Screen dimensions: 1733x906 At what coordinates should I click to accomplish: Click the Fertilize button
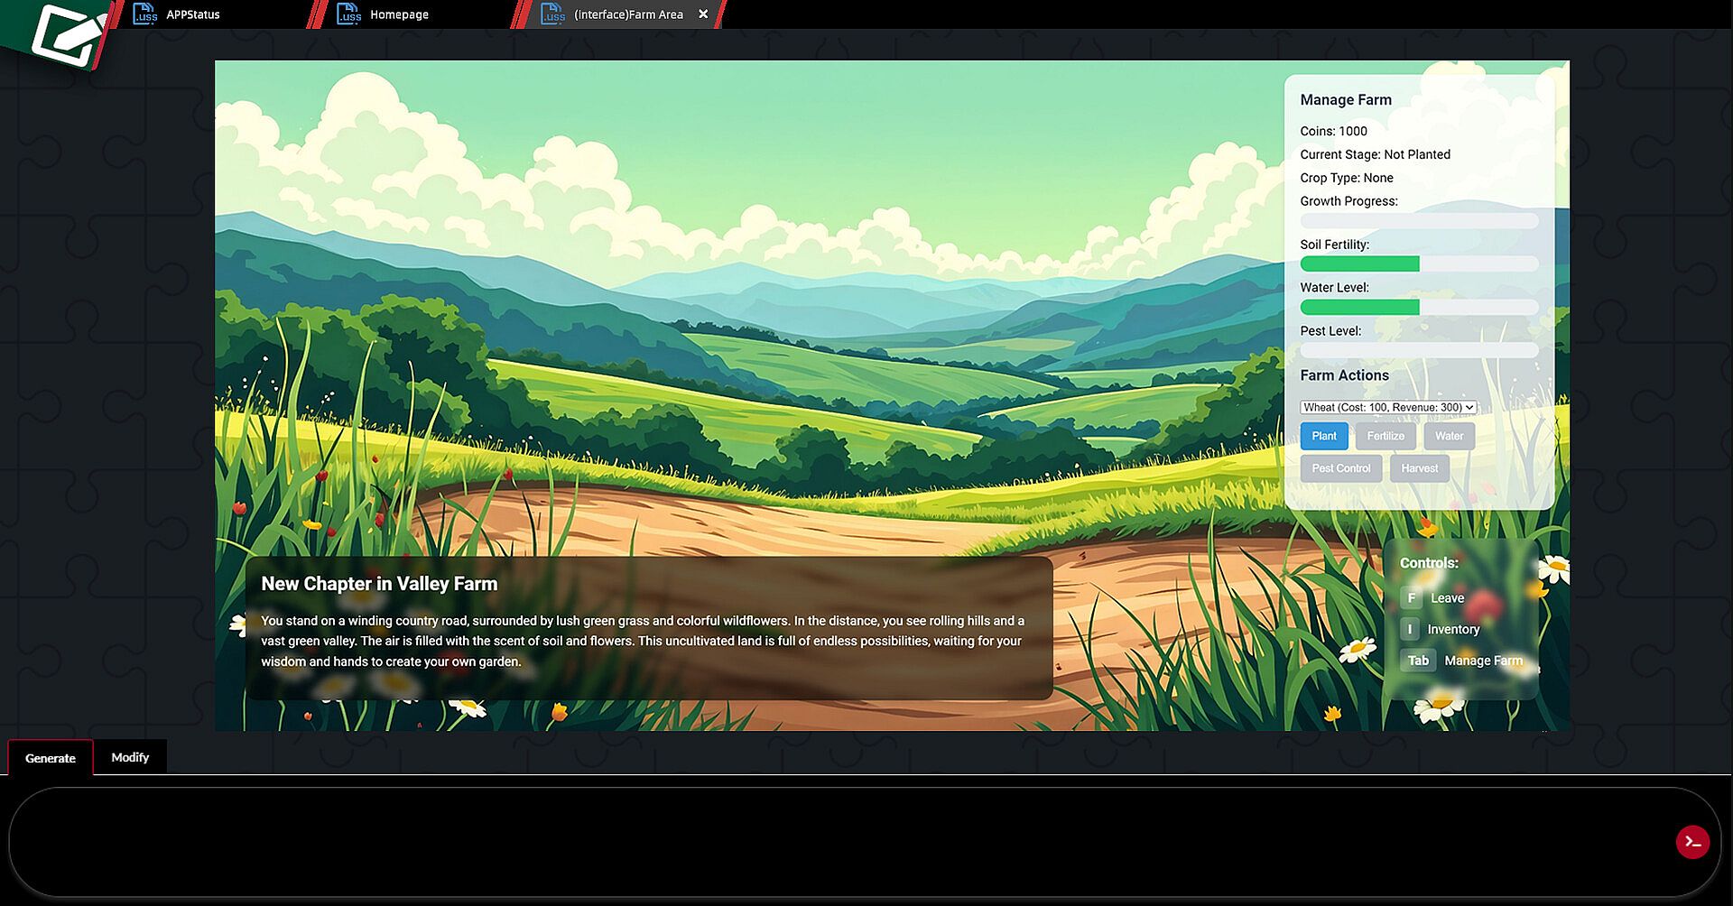1385,436
